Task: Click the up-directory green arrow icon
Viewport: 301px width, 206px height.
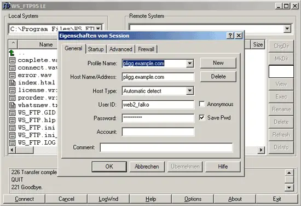Action: (11, 53)
